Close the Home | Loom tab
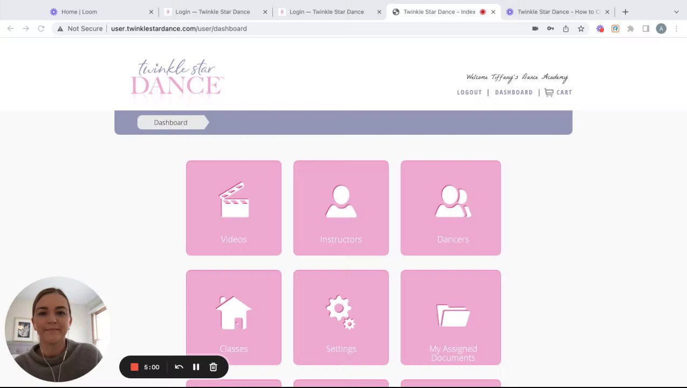This screenshot has height=388, width=687. (151, 12)
